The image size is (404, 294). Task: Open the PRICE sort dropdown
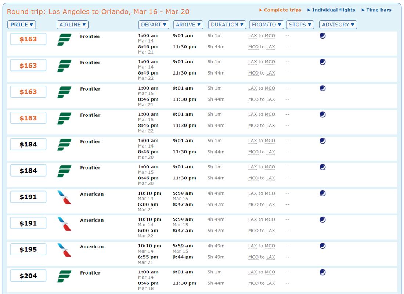click(21, 25)
